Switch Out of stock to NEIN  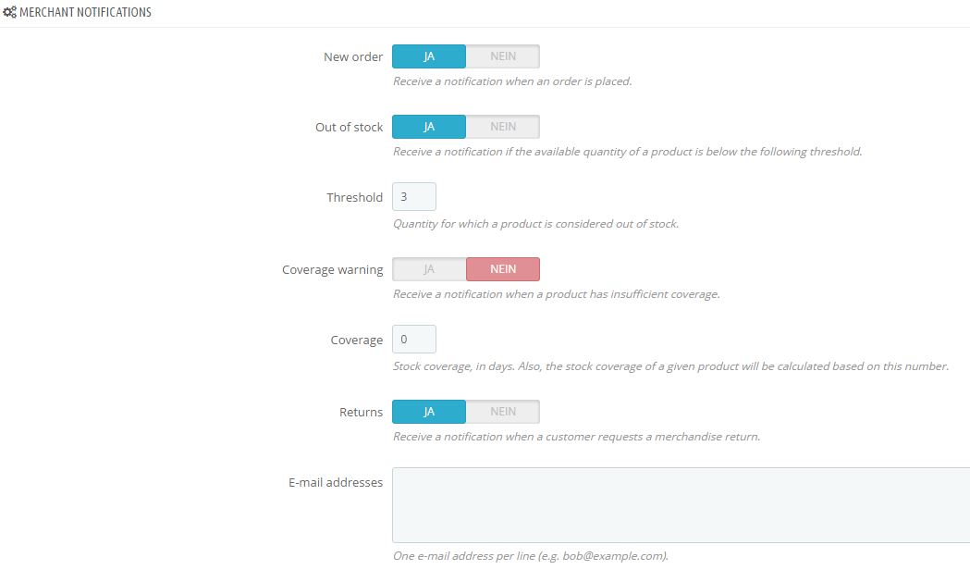click(503, 127)
